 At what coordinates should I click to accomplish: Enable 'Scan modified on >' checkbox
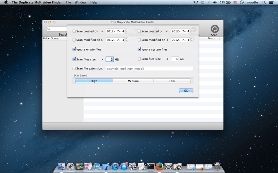tap(74, 40)
